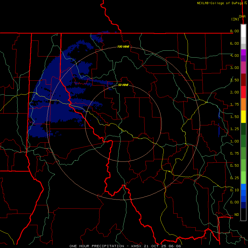
Task: Select the darkest green legend swatch
Action: pos(243,129)
